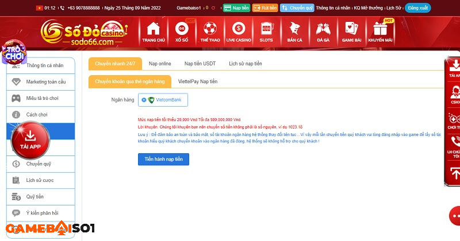Viewport: 460px width, 241px height.
Task: Click Gamebaiso1 username in top bar
Action: click(189, 8)
